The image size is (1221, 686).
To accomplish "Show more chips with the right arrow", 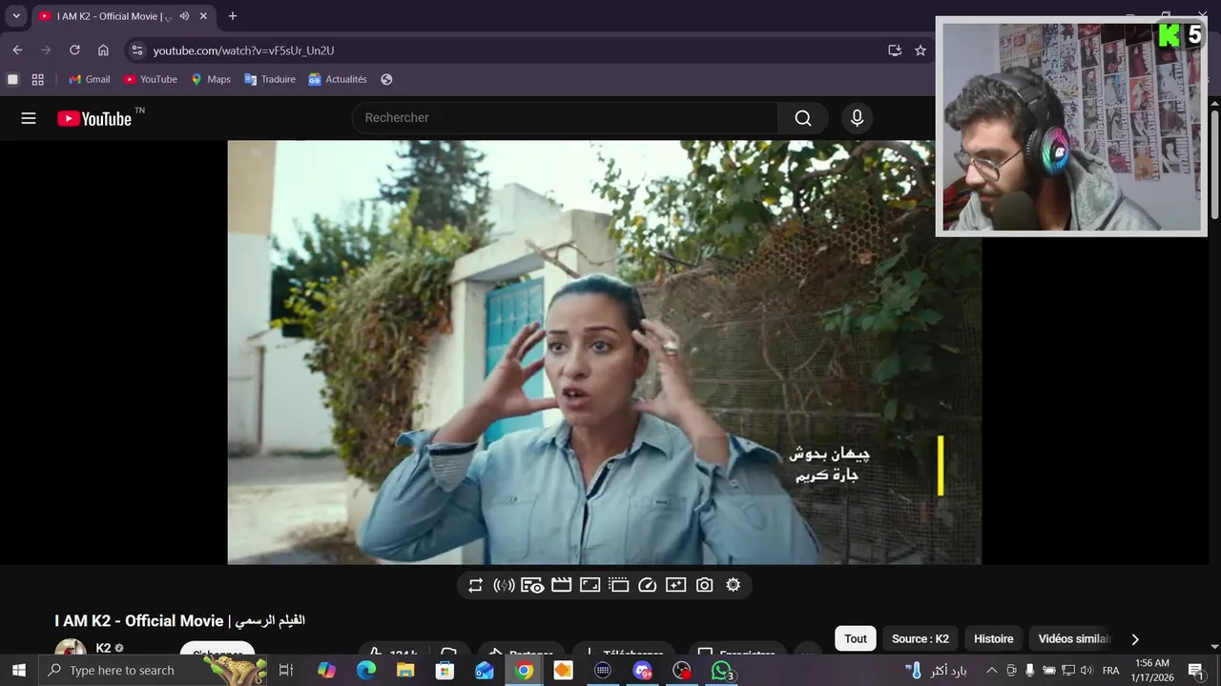I will (x=1134, y=639).
